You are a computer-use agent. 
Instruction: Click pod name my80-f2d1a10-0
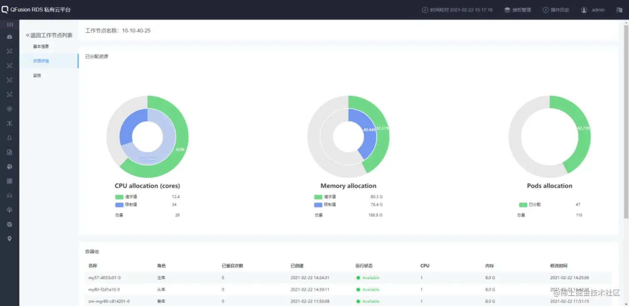(x=104, y=289)
